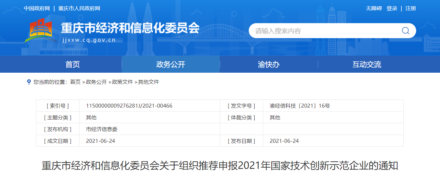Open the 首页 navigation tab
This screenshot has width=440, height=178.
point(73,64)
